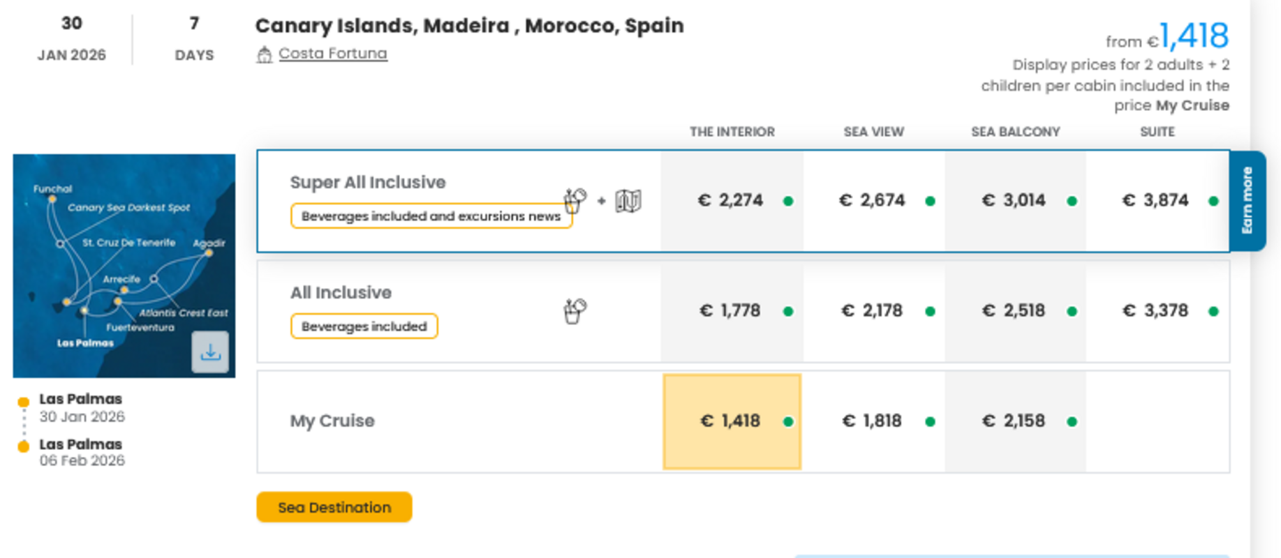Click the ship icon beside Costa Fortuna
The width and height of the screenshot is (1281, 558).
click(264, 54)
